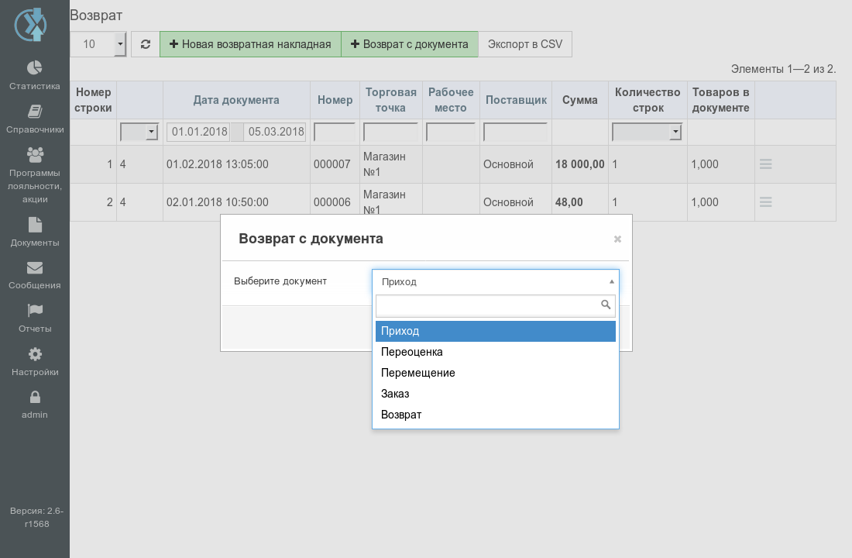Click the end date filter 05.03.2018
The image size is (852, 558).
click(275, 132)
